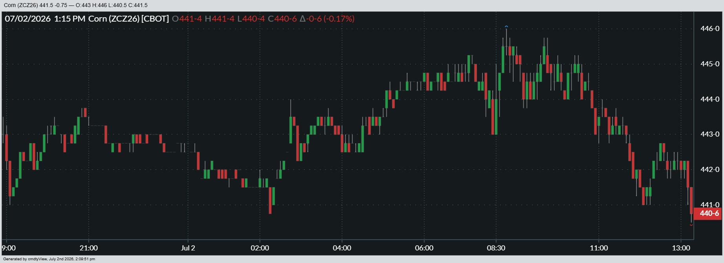Click the 07/02/2026 1:15 PM timestamp

[45, 18]
